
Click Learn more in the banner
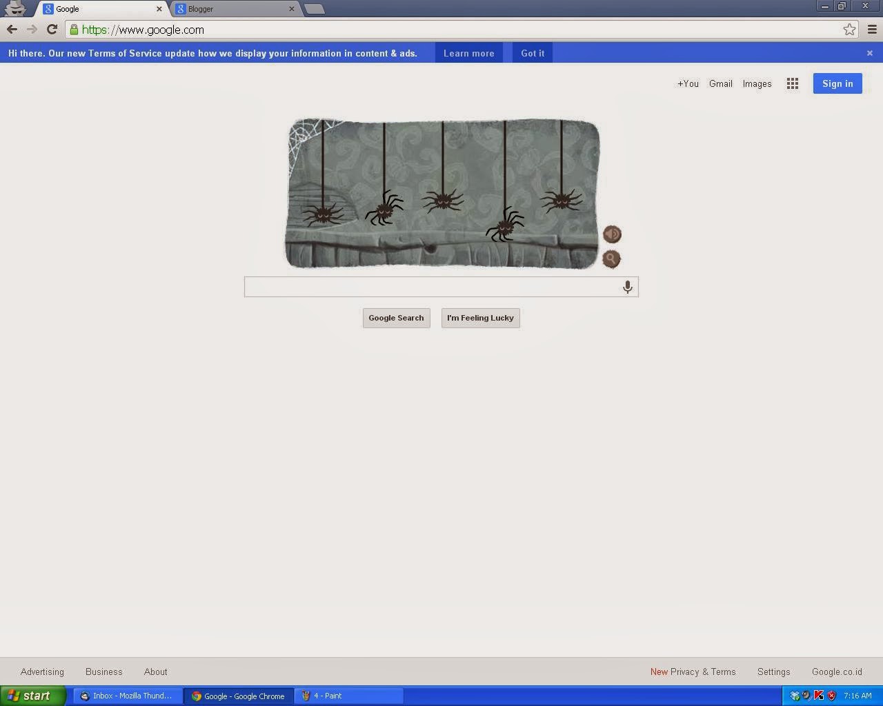tap(469, 53)
